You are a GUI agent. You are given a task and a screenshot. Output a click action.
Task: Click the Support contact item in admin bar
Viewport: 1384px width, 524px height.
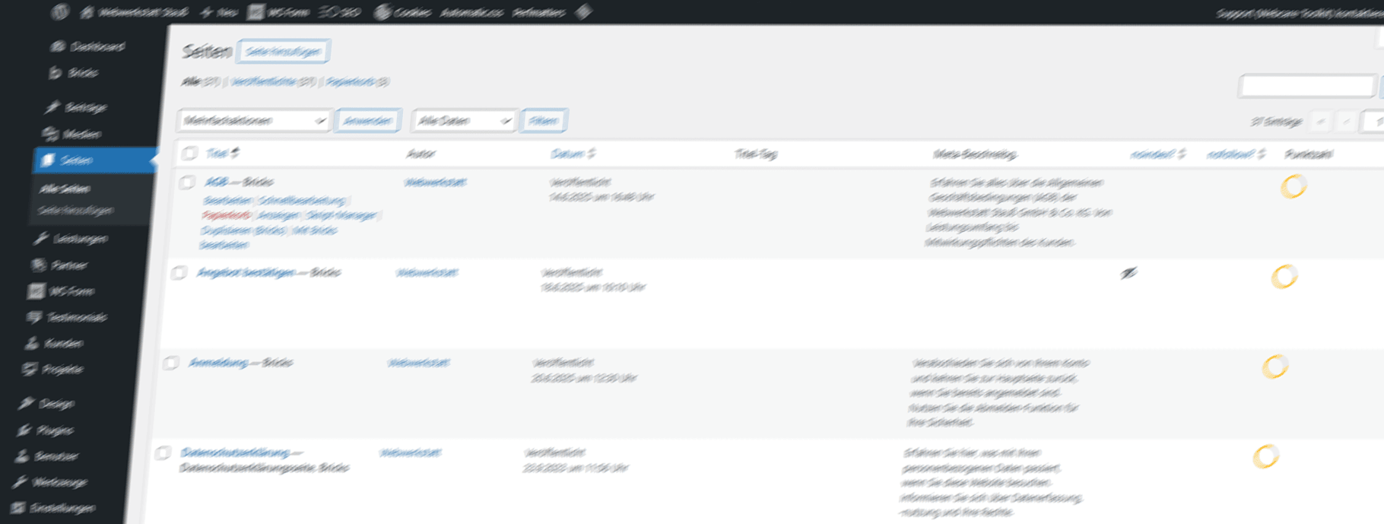click(x=1299, y=14)
